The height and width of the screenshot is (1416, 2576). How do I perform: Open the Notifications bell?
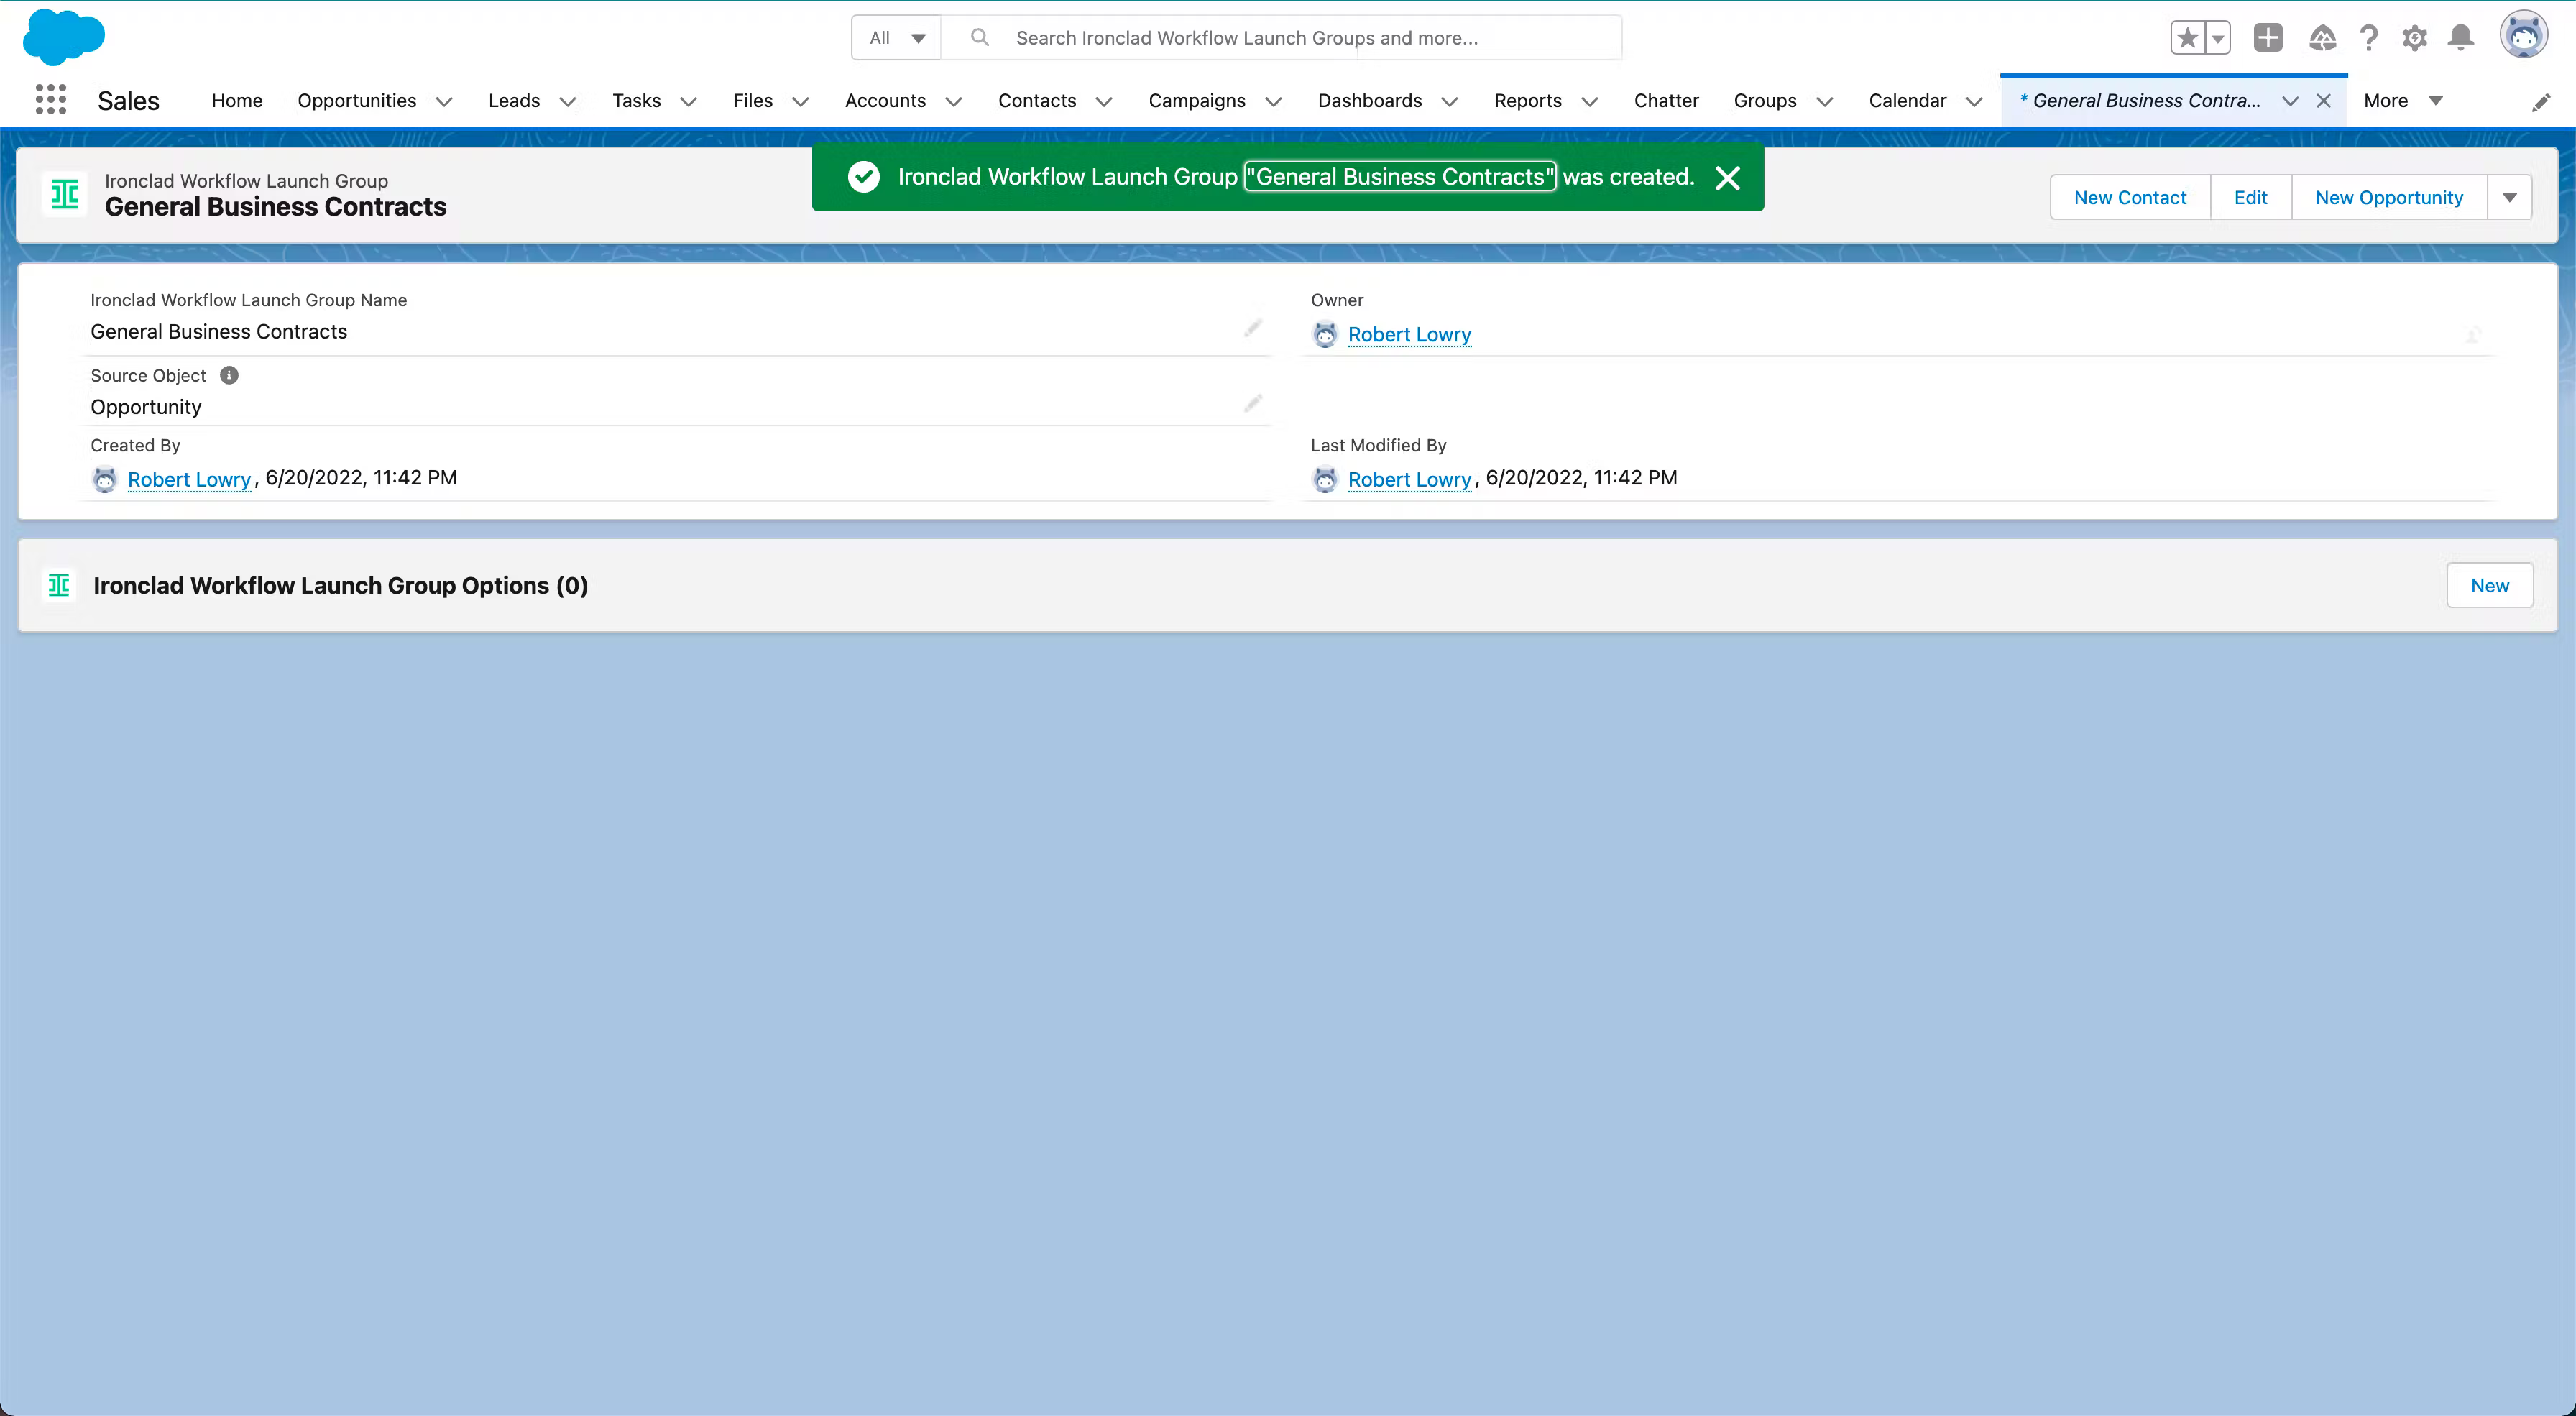pos(2461,38)
